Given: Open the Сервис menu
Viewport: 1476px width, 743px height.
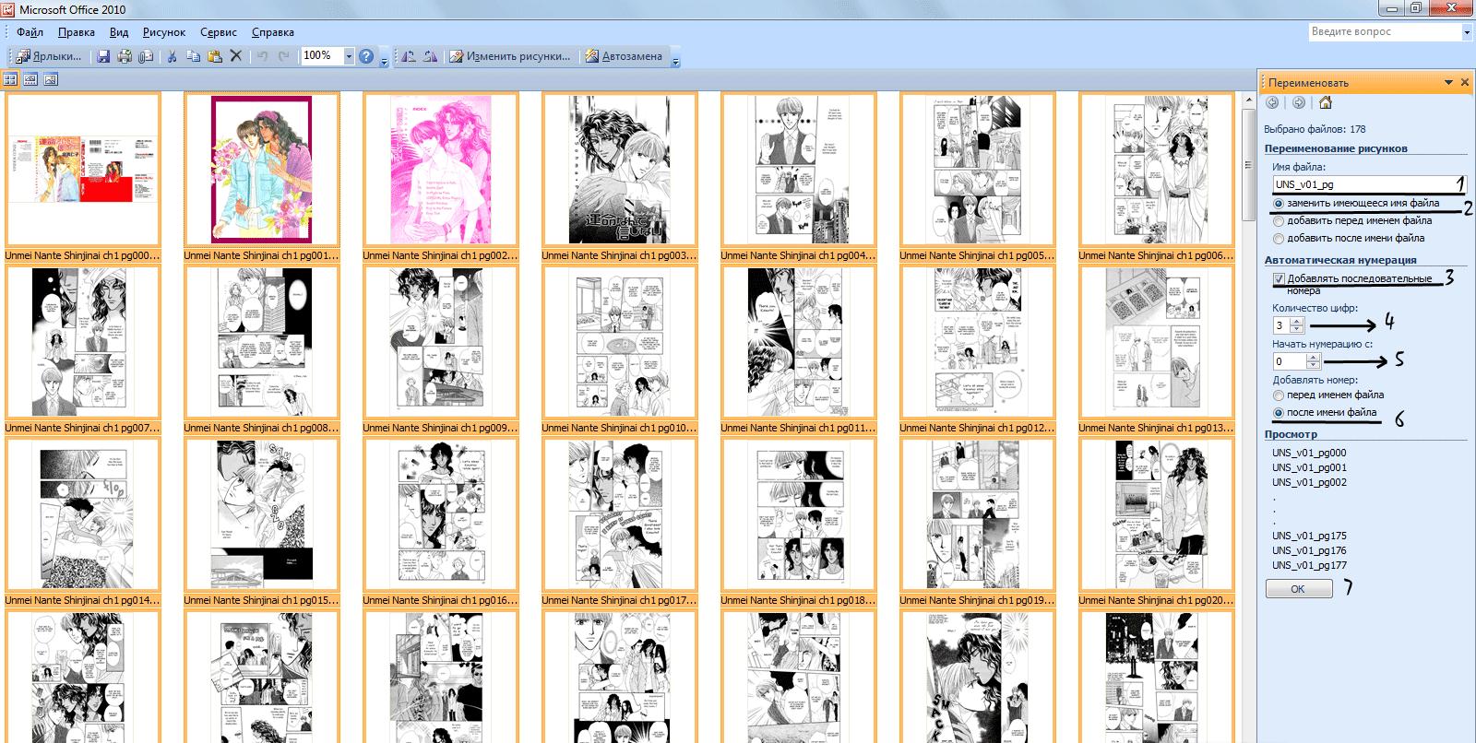Looking at the screenshot, I should (x=219, y=32).
